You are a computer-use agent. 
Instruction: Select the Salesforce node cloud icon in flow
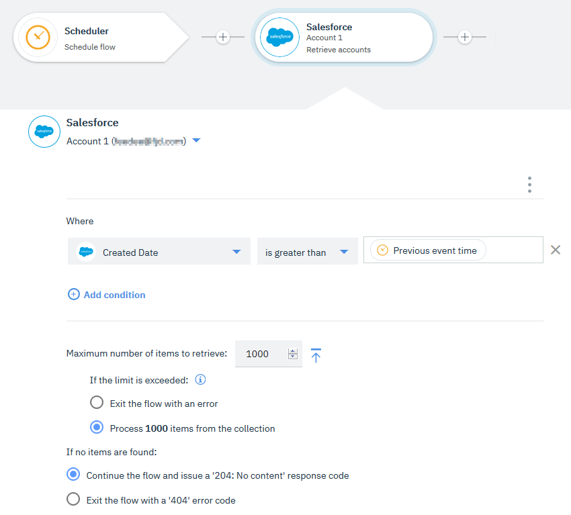click(279, 37)
